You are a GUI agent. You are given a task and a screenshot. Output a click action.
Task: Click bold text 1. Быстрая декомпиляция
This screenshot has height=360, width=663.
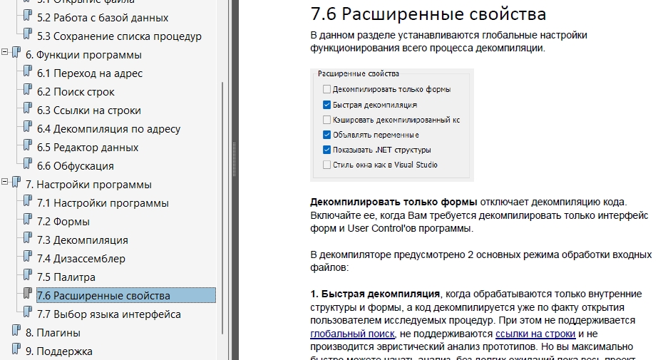[x=375, y=294]
